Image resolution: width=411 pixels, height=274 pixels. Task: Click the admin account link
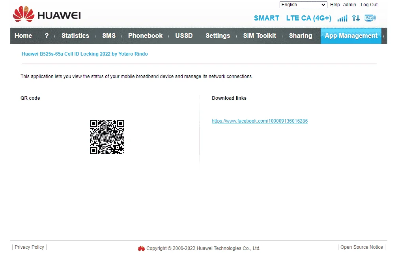click(x=349, y=5)
